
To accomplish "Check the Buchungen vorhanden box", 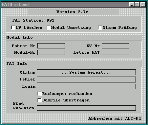I will coord(39,94).
